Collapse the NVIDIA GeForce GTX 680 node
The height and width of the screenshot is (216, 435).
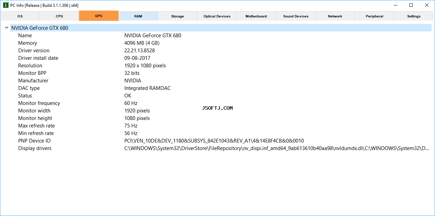pyautogui.click(x=7, y=28)
